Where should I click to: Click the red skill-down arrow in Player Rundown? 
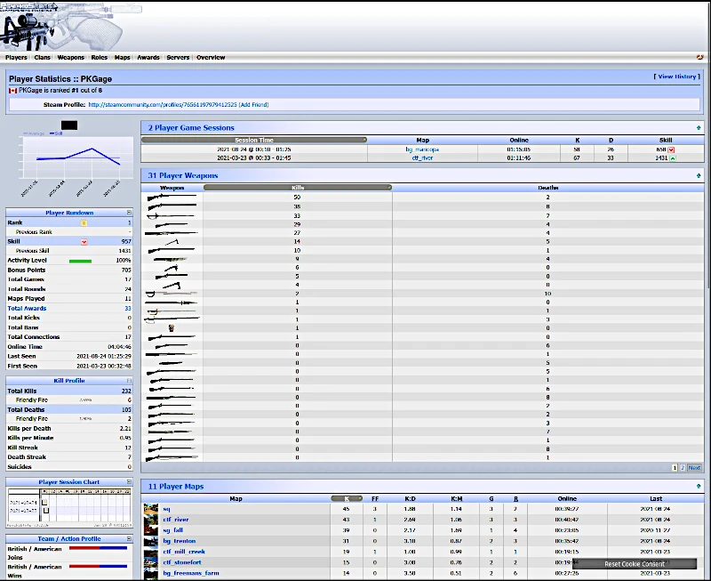click(x=84, y=242)
